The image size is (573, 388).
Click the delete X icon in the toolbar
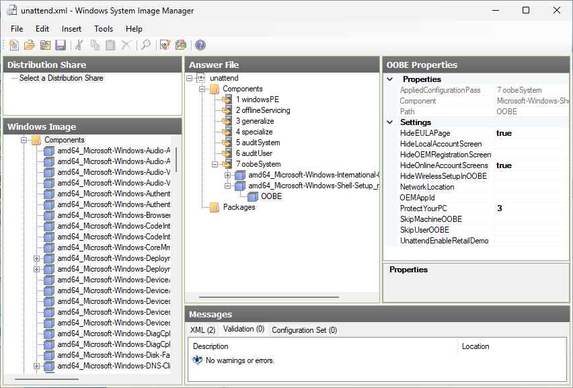pos(126,45)
